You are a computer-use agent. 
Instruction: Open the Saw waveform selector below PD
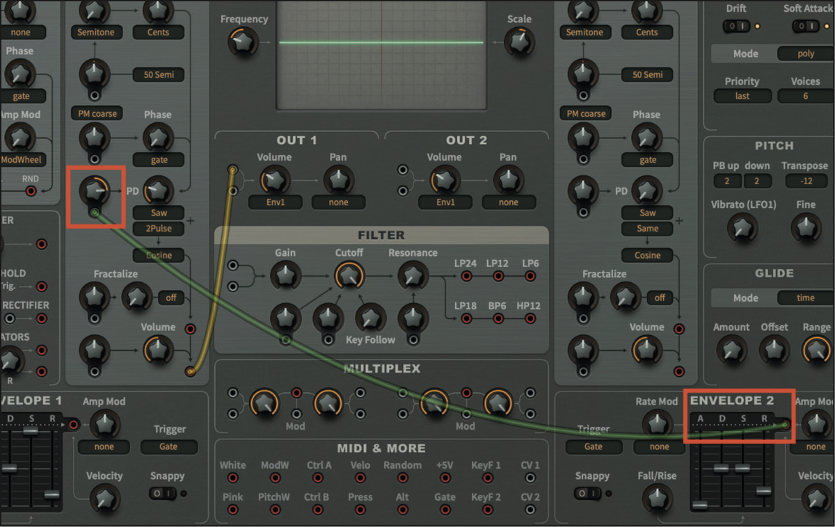click(158, 213)
